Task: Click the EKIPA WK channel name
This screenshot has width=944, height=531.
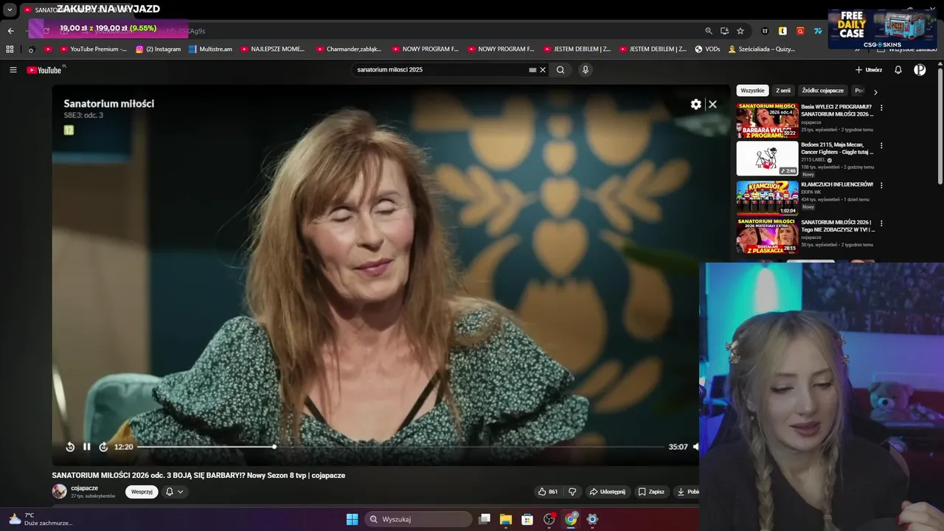Action: [x=811, y=192]
